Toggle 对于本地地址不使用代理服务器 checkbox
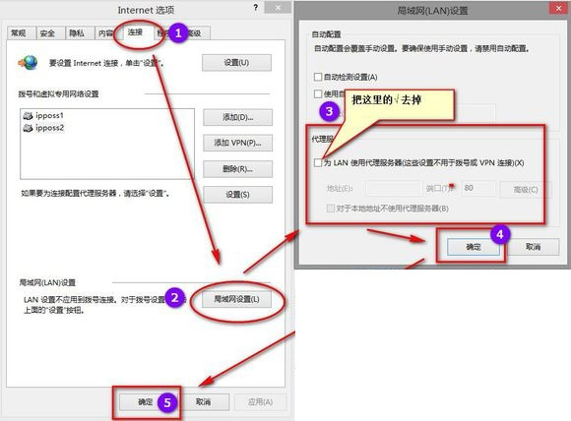The image size is (571, 421). tap(330, 209)
